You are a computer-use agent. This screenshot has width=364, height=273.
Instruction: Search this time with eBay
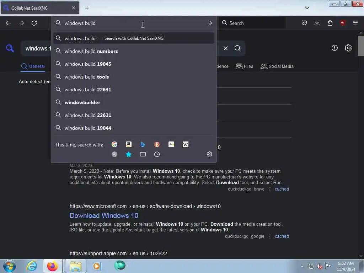(x=171, y=144)
